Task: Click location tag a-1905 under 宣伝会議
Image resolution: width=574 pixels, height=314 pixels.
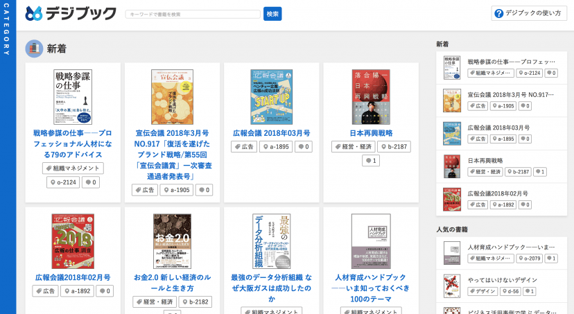Action: click(x=178, y=190)
